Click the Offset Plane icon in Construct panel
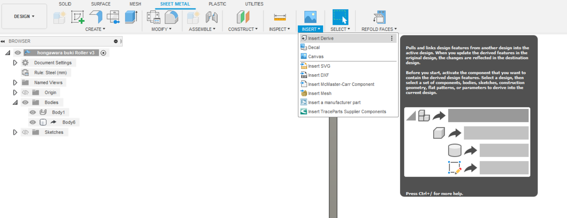 243,17
